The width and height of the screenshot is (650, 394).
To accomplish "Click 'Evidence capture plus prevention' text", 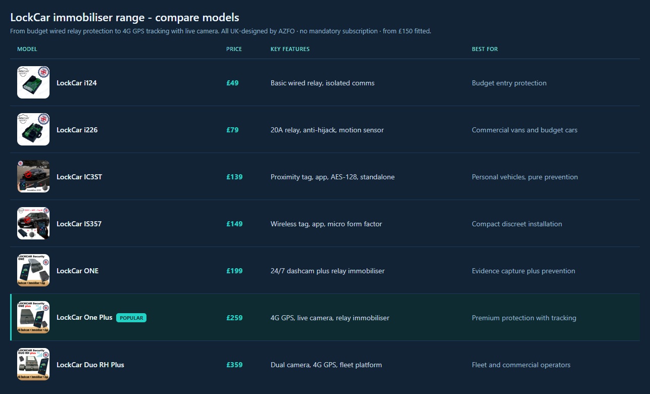I will click(x=523, y=271).
